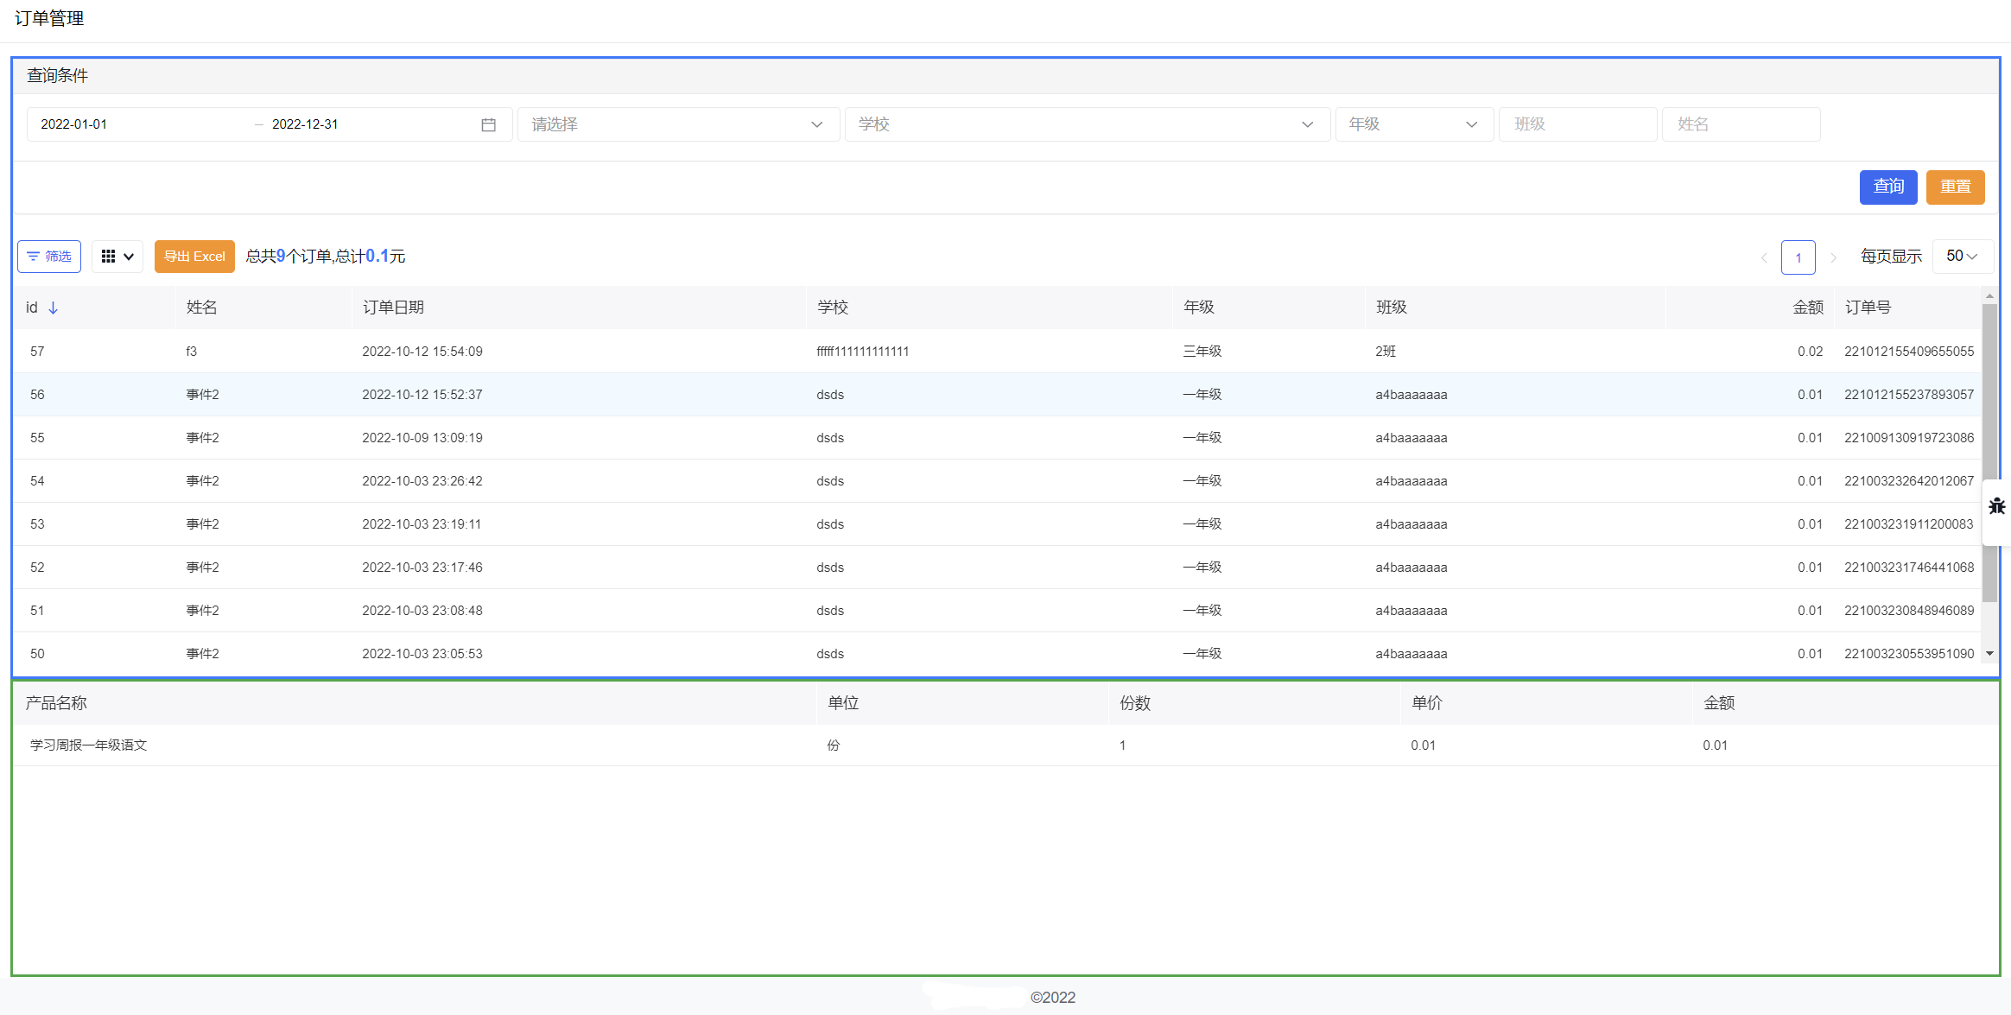Screen dimensions: 2011x1015
Task: Edit the end date 2022-12-31
Action: [x=305, y=124]
